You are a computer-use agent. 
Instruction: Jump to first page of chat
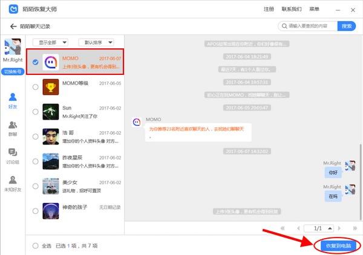pyautogui.click(x=283, y=228)
